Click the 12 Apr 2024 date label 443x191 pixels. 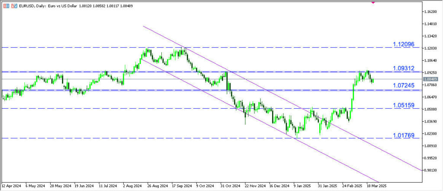[x=12, y=185]
